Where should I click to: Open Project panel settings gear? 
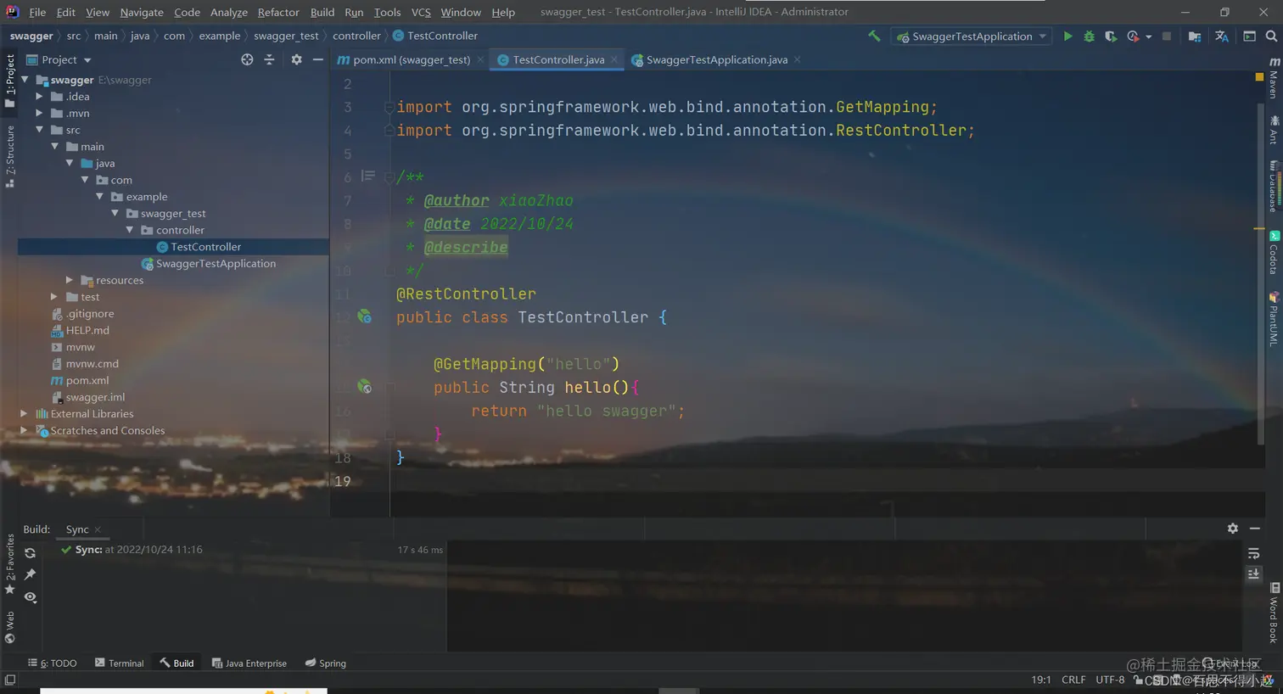click(296, 59)
